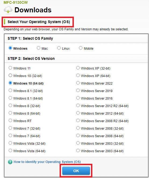Viewport: 149px width, 178px height.
Task: Select Windows 10 (32-bit) radio button
Action: click(10, 75)
